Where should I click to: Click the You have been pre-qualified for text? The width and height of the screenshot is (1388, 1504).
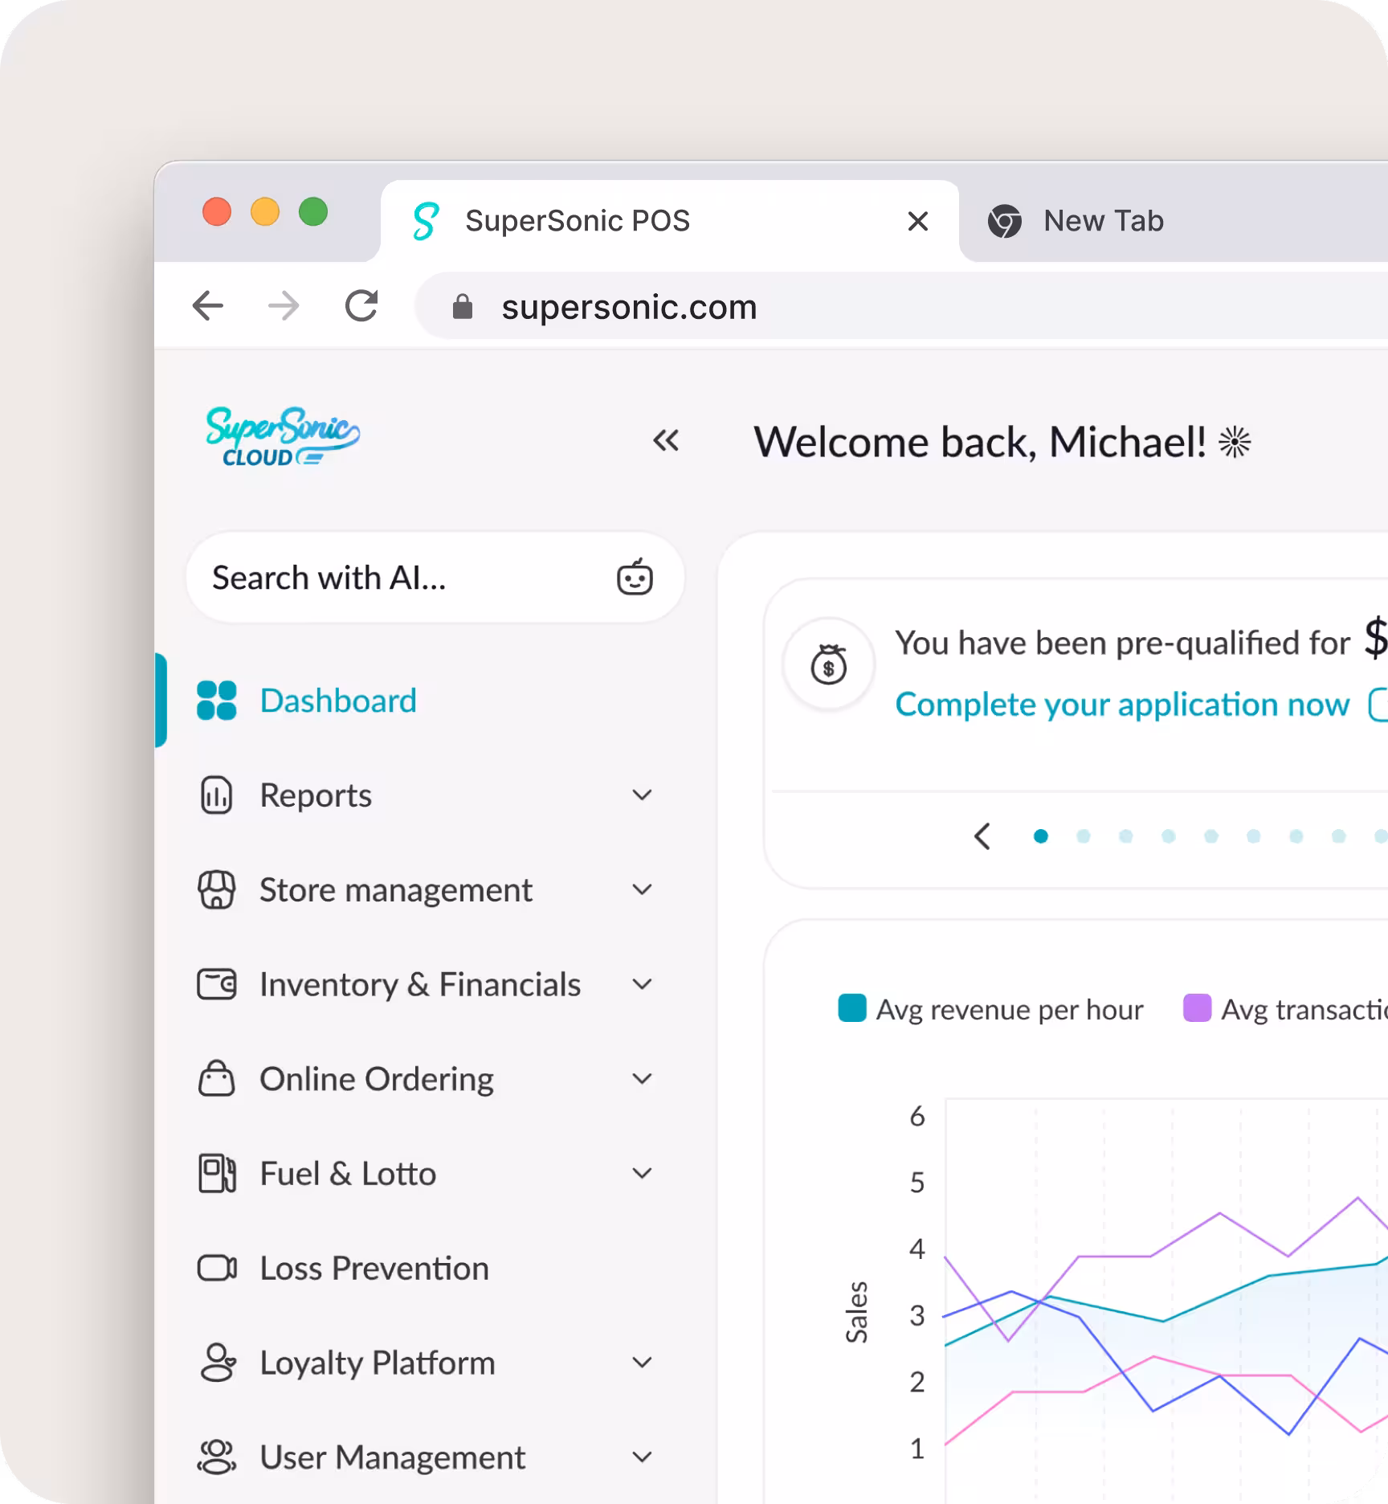click(1123, 643)
